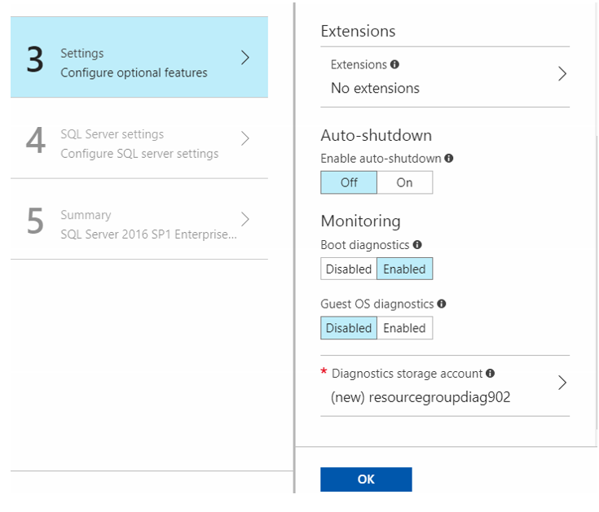Click the resourcegroupdiag902 storage account entry
This screenshot has width=599, height=512.
[421, 397]
